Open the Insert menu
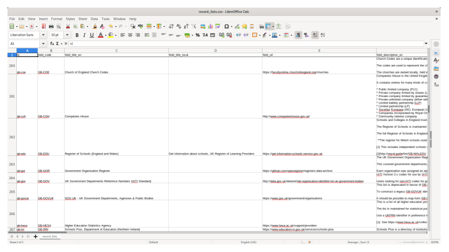 tap(43, 19)
